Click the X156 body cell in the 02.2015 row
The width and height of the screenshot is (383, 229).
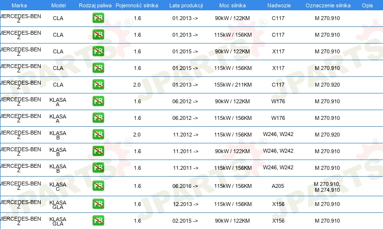point(278,221)
